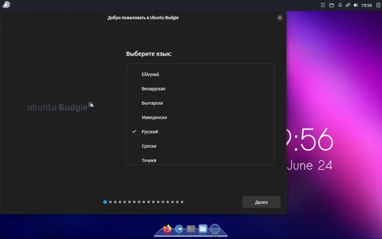The image size is (382, 239).
Task: Click the network connection arrows icon
Action: 348,5
